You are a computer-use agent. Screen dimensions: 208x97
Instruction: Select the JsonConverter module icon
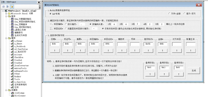coord(12,66)
